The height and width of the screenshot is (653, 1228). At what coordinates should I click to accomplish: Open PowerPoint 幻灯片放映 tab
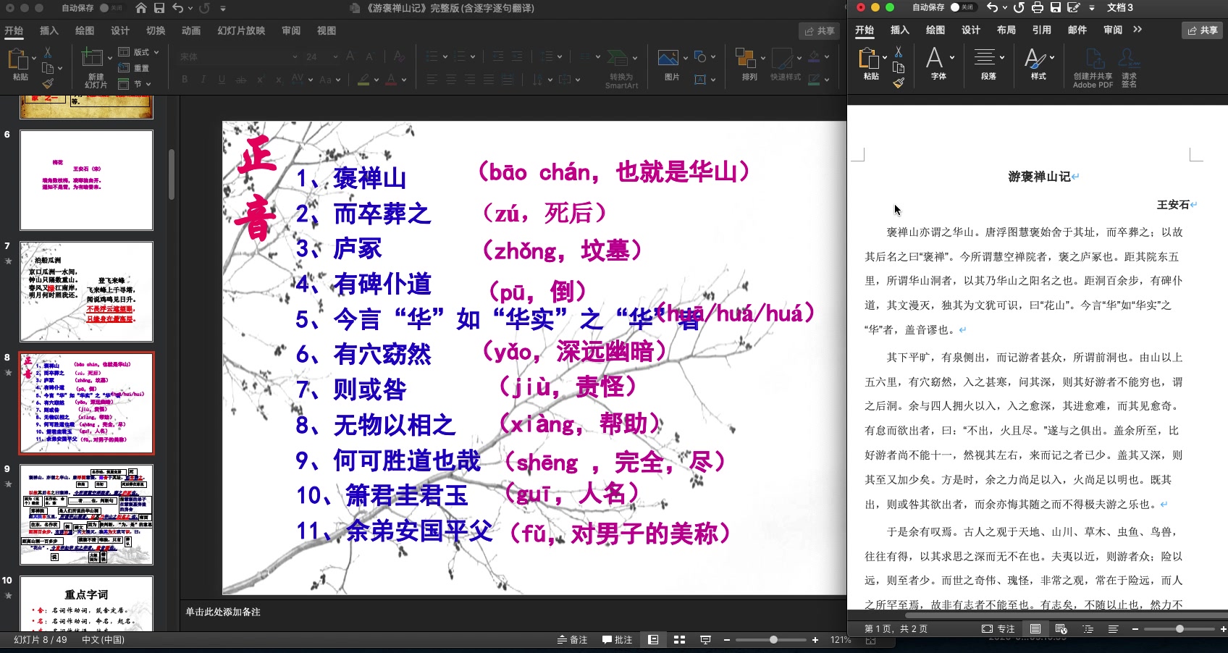point(241,30)
